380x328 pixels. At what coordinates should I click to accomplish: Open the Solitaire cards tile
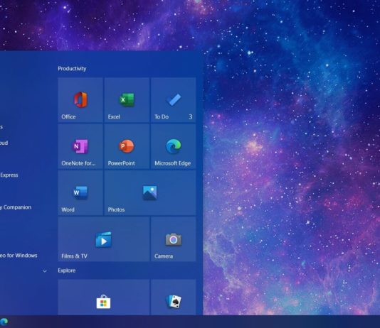point(174,297)
